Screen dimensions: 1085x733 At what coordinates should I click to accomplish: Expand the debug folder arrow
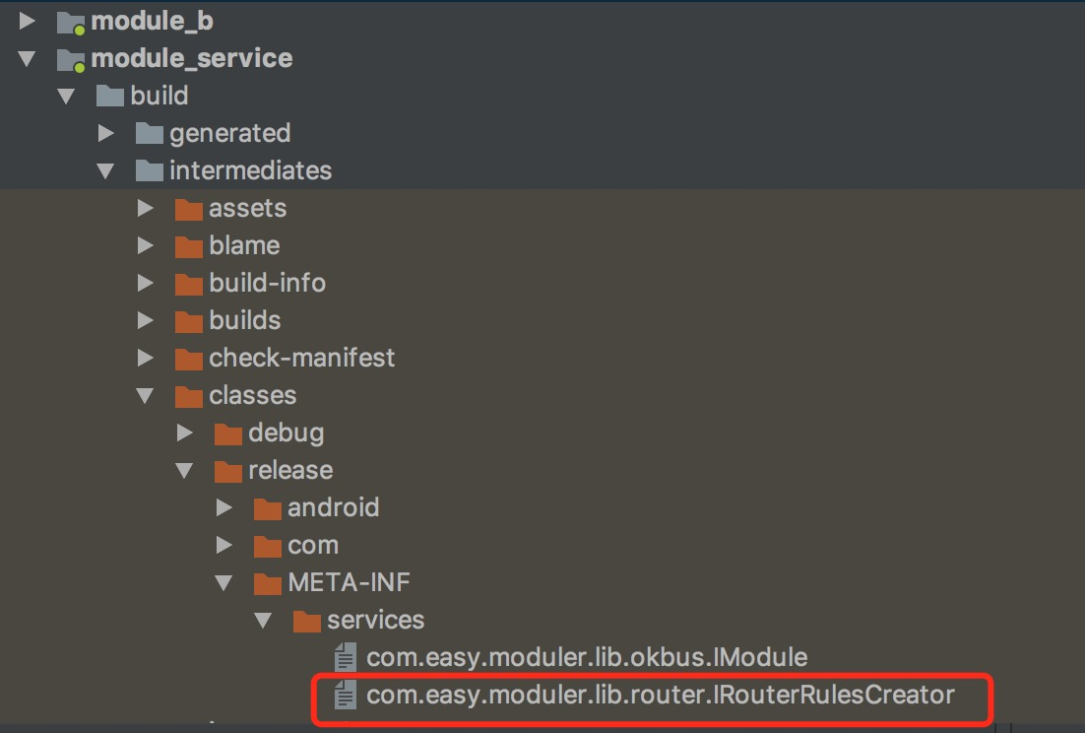185,433
